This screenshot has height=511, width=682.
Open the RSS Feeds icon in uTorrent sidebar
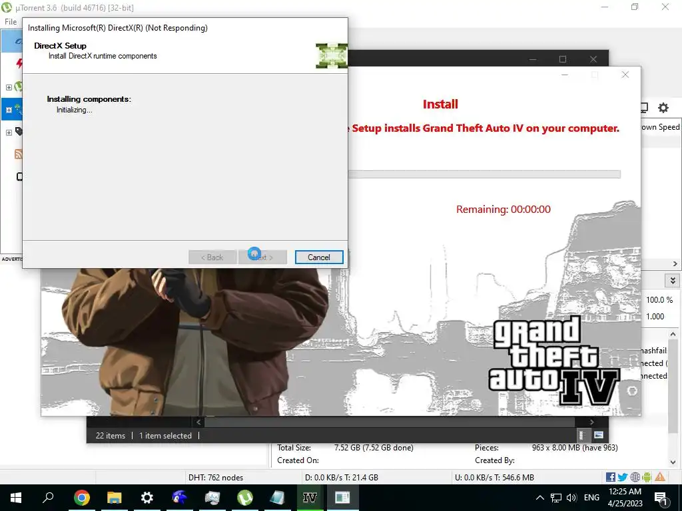click(18, 154)
